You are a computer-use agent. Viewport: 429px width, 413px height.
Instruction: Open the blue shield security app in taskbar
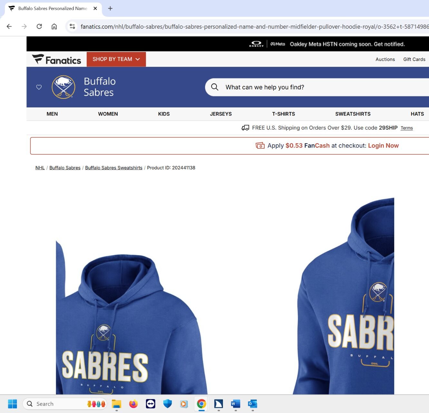(x=168, y=404)
